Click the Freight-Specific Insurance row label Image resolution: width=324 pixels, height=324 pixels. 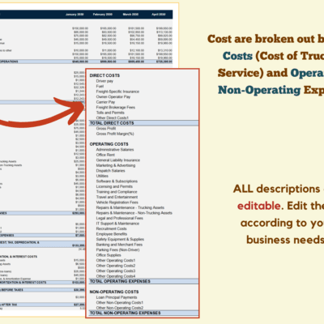coord(117,92)
